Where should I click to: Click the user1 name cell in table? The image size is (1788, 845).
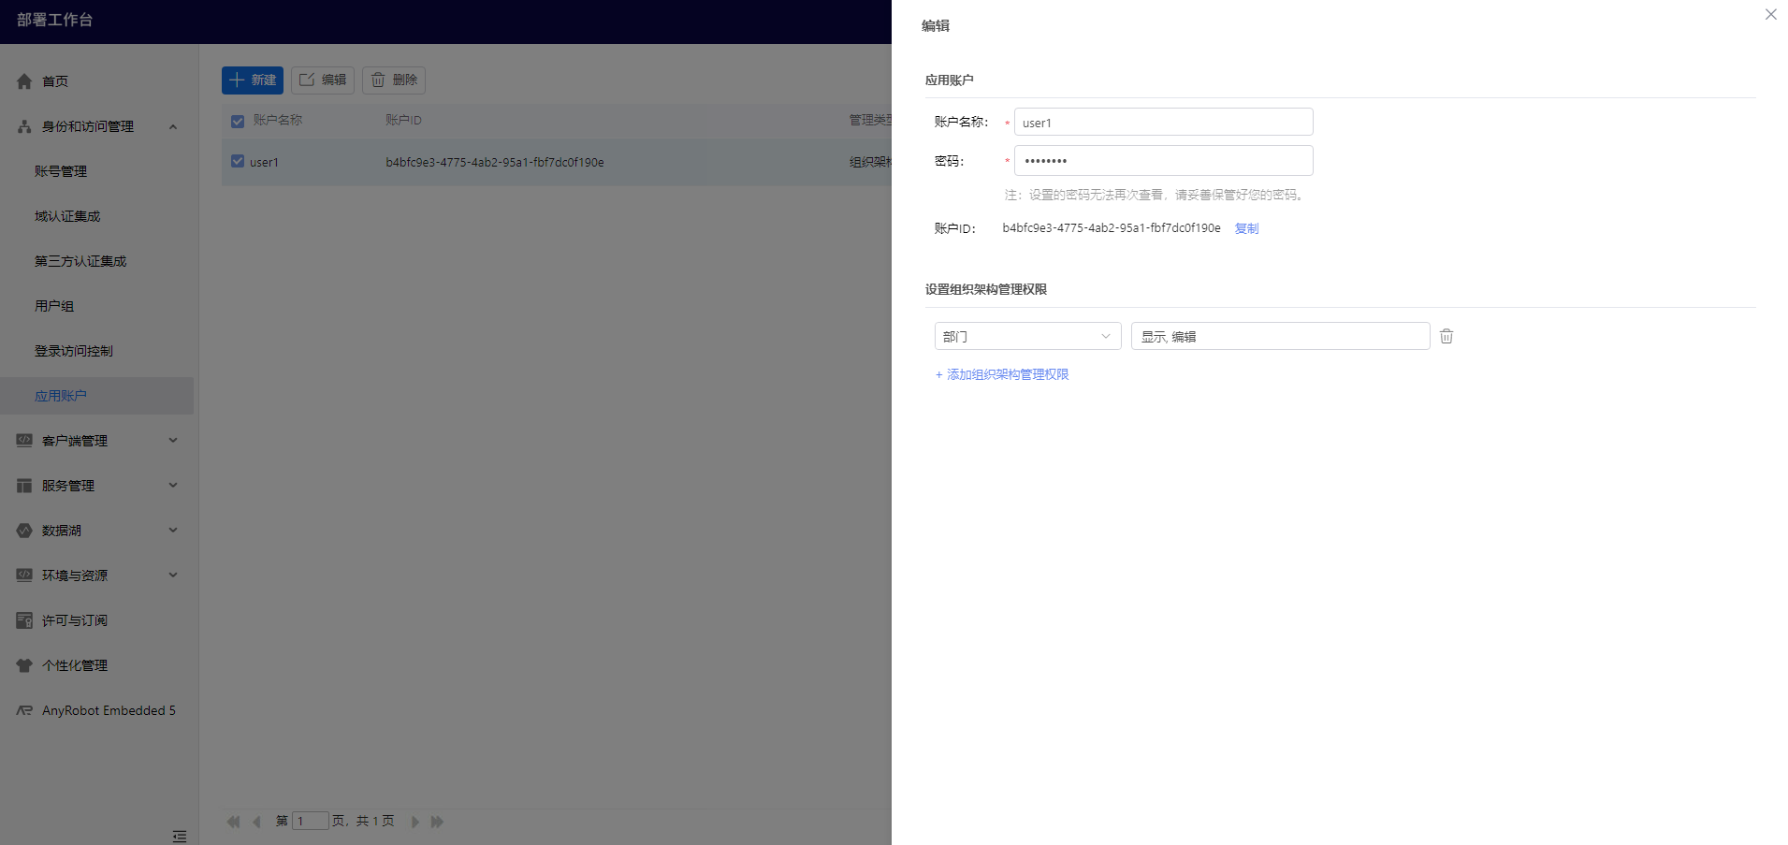point(264,162)
